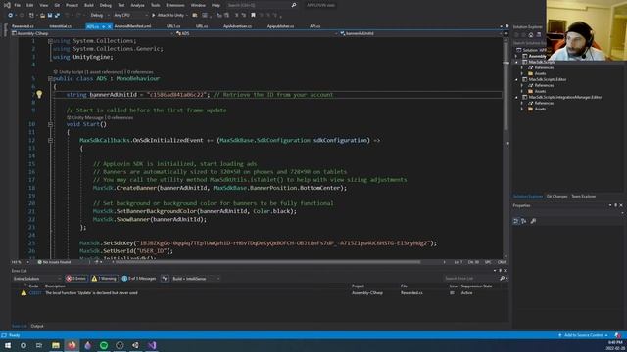Open the File menu
This screenshot has width=627, height=352.
[18, 5]
